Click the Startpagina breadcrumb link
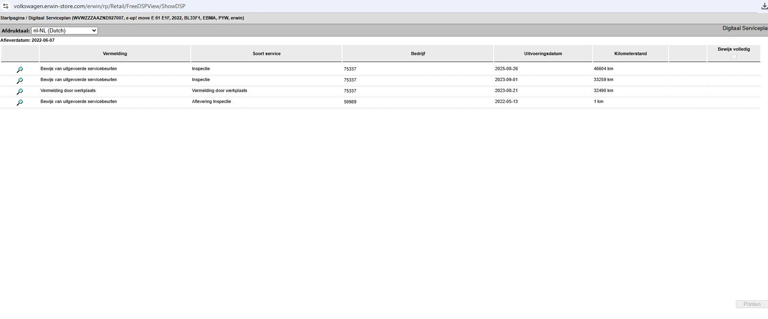768x319 pixels. point(13,18)
